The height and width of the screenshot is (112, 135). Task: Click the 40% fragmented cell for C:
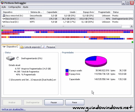(x=108, y=19)
